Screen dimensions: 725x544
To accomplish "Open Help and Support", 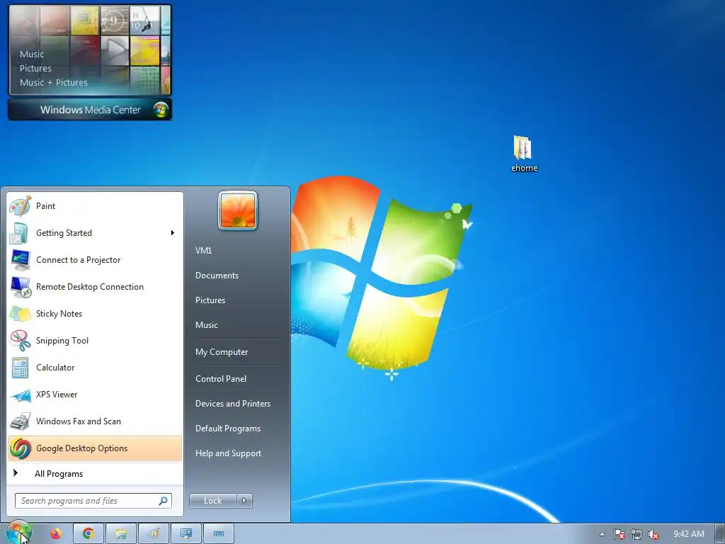I will tap(228, 454).
